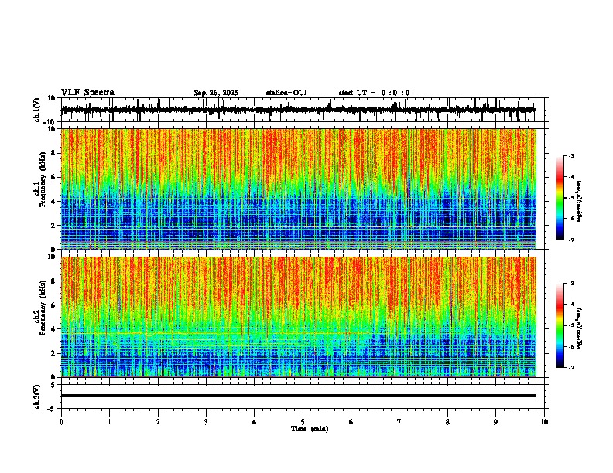Select the date "Sep. 26, 2025"
613x473 pixels.
tap(216, 93)
